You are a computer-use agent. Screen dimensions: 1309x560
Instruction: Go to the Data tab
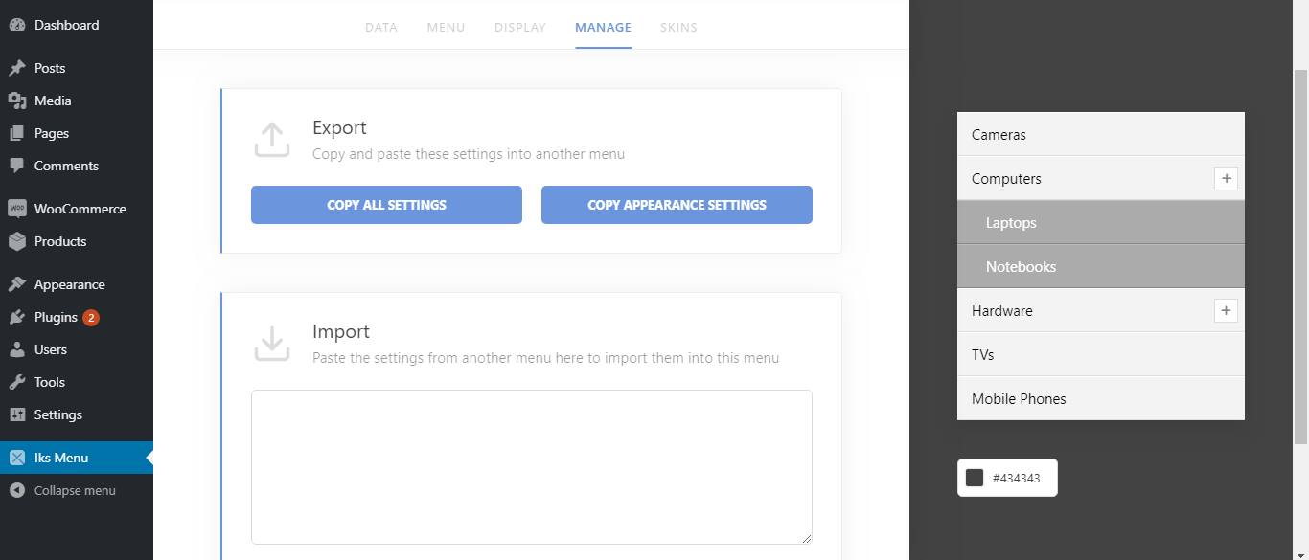click(x=380, y=27)
